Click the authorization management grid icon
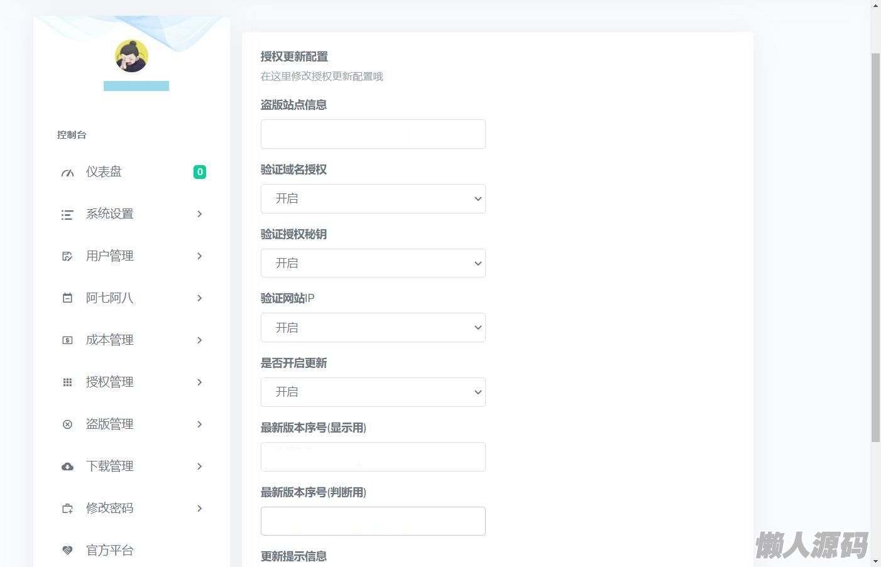 pyautogui.click(x=67, y=382)
